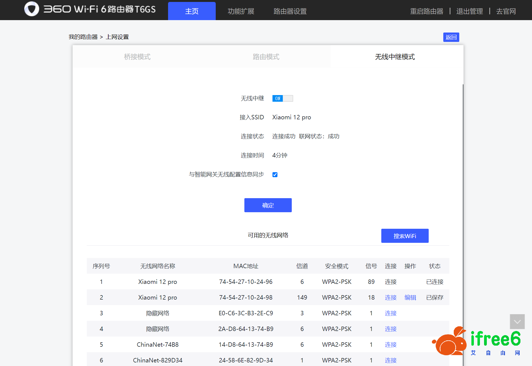Click 重启路由器 in the header

pos(426,11)
